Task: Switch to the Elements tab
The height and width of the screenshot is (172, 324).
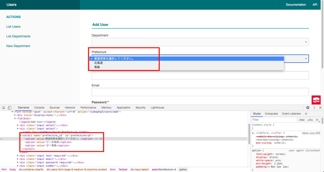Action: click(x=23, y=107)
